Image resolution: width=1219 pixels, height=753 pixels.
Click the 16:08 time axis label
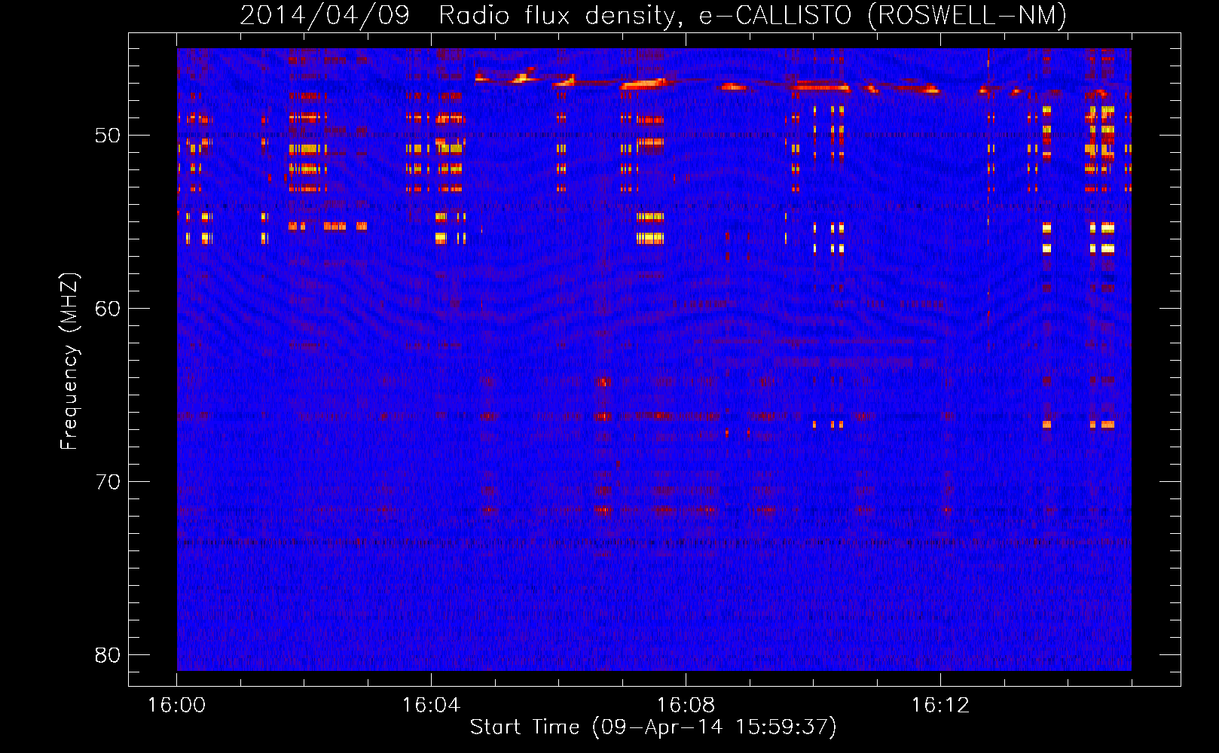686,705
